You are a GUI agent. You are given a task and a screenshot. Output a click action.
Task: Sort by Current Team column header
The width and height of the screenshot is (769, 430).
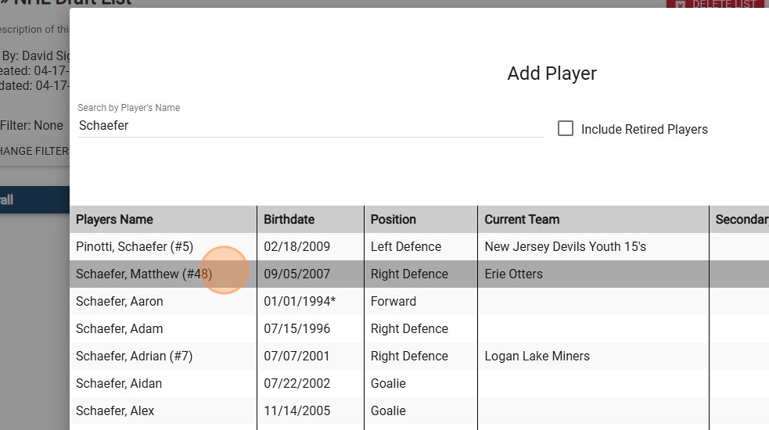522,220
